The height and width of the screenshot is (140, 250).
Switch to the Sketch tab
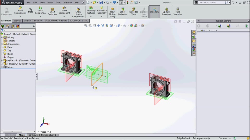coord(27,21)
